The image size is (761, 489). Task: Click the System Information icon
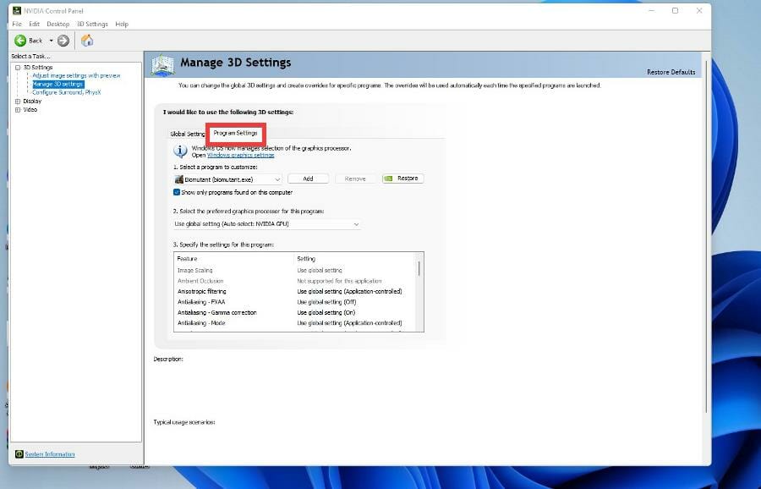(x=19, y=454)
